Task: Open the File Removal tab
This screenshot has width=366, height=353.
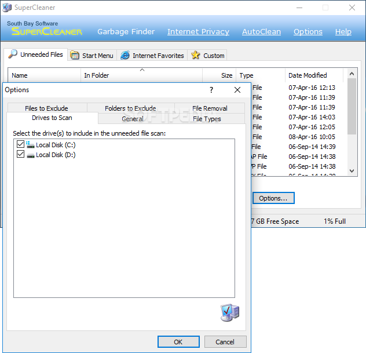Action: 210,108
